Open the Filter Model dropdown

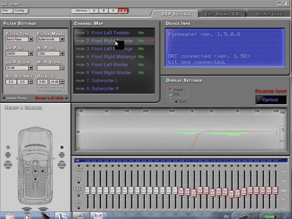[x=62, y=39]
